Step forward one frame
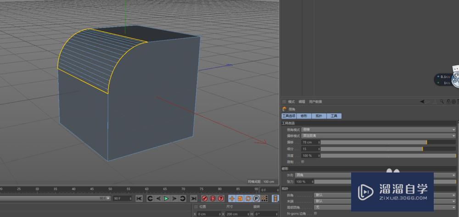The height and width of the screenshot is (217, 459). (174, 199)
